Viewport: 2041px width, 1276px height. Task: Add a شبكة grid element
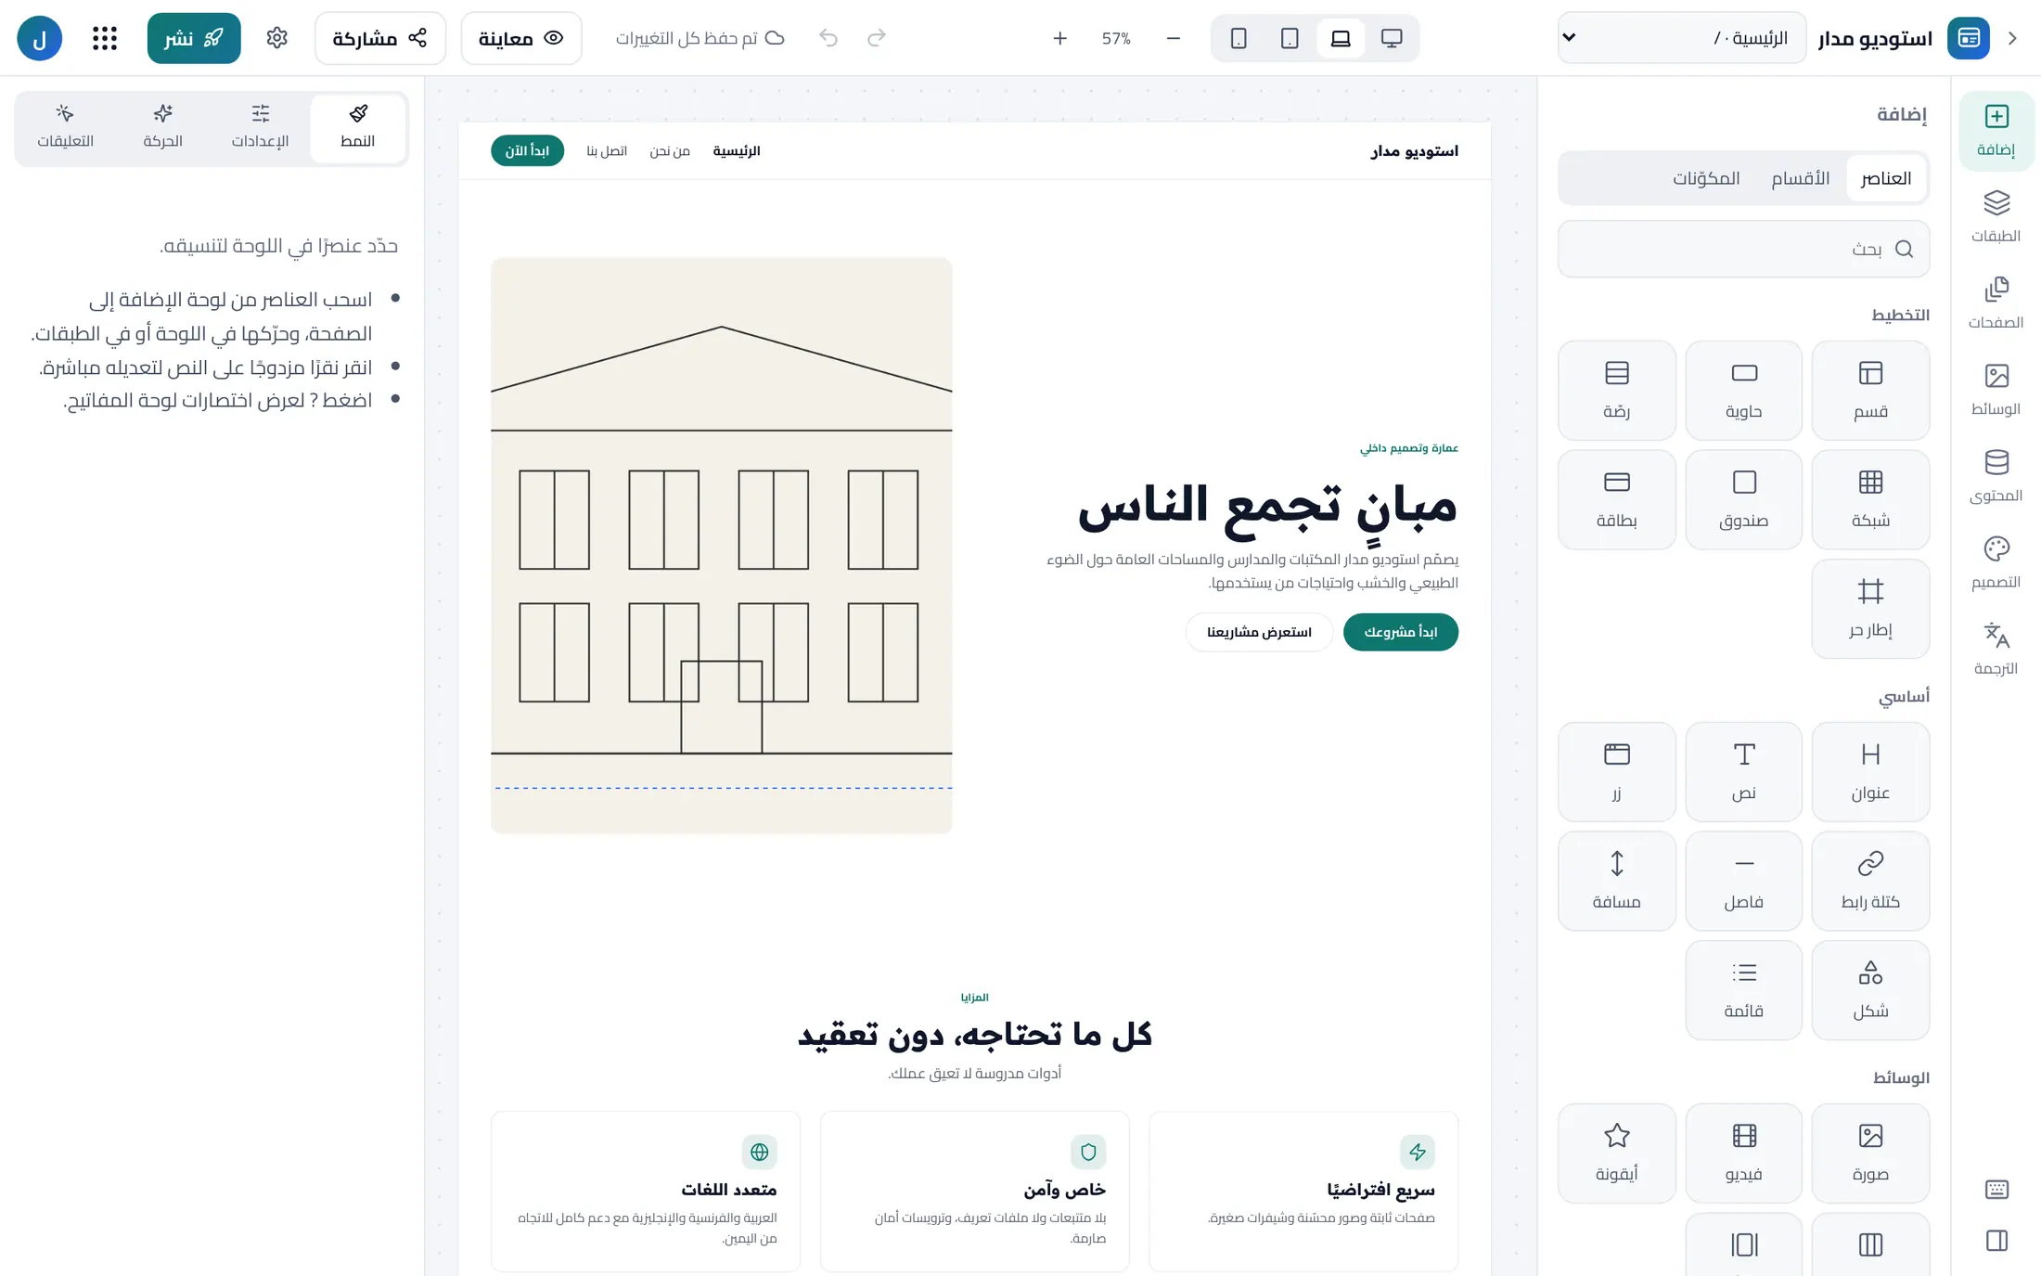tap(1870, 499)
